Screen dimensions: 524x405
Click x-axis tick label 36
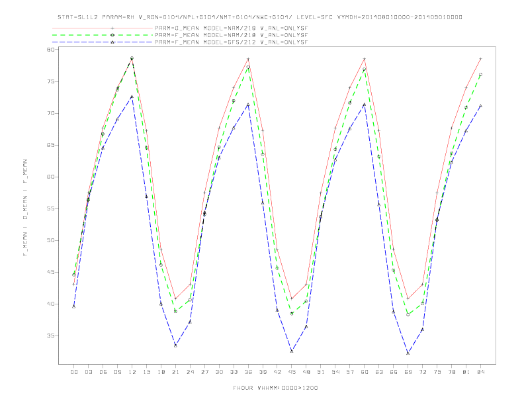[x=248, y=372]
